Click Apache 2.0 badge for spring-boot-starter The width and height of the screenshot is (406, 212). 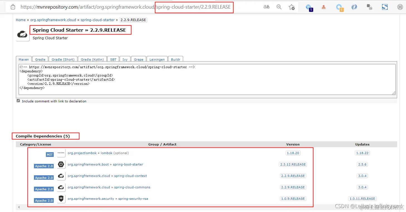[x=44, y=166]
